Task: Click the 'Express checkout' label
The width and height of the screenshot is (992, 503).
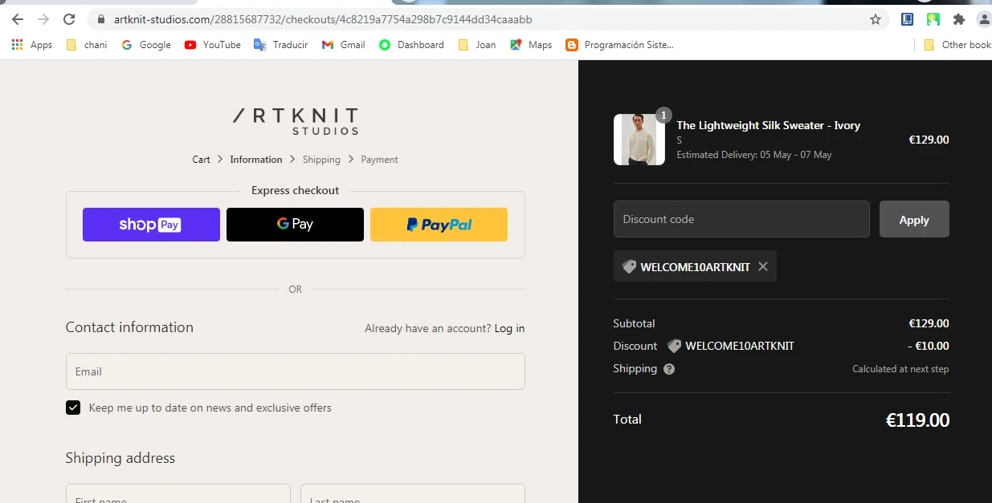Action: [x=296, y=191]
